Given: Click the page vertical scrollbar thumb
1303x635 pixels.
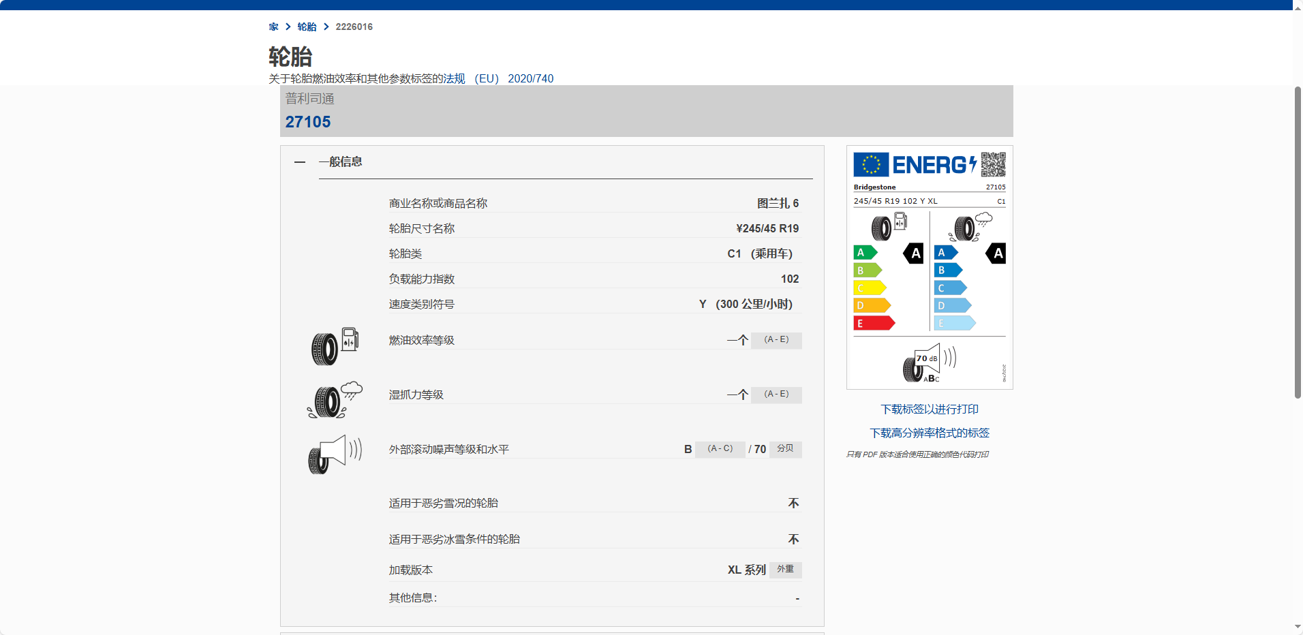Looking at the screenshot, I should (x=1298, y=242).
